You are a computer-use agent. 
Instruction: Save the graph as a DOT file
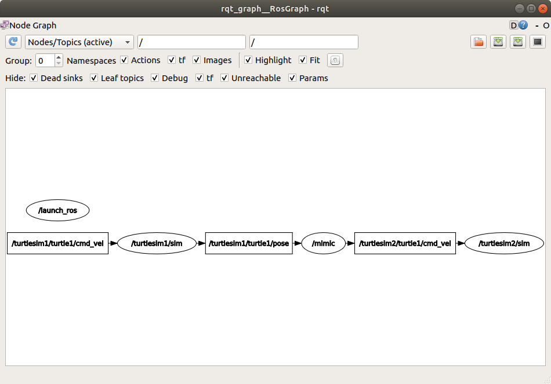pos(498,42)
